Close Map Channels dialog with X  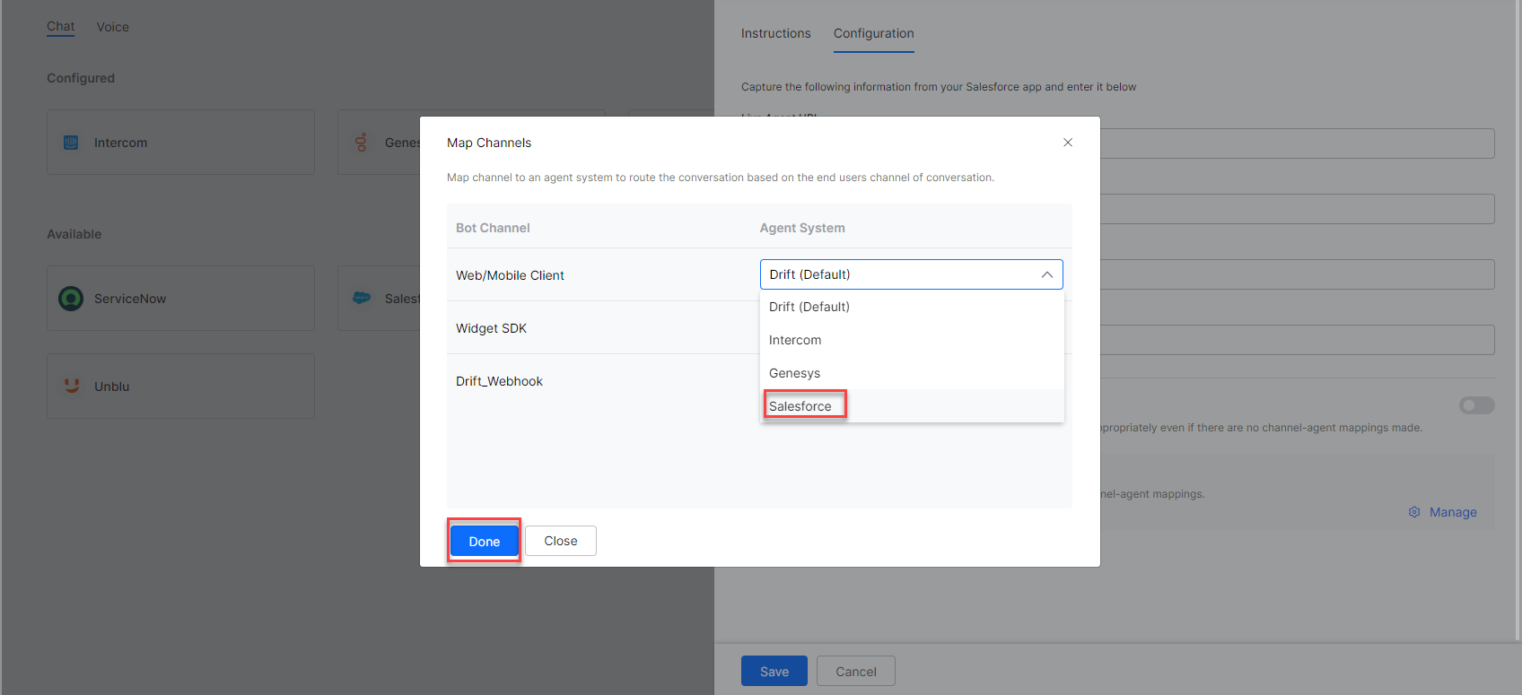[1068, 143]
